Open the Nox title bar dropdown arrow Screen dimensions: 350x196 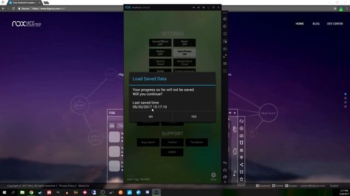point(194,8)
